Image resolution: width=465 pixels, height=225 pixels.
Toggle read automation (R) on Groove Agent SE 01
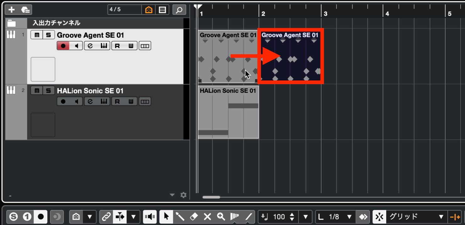click(x=118, y=46)
